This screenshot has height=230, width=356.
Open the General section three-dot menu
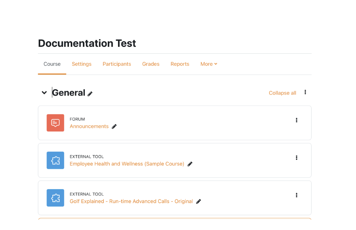[305, 92]
